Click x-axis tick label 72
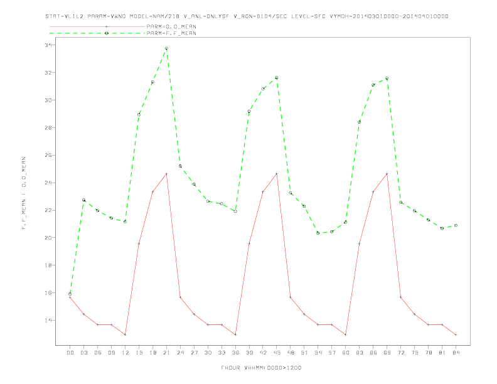 pos(401,353)
